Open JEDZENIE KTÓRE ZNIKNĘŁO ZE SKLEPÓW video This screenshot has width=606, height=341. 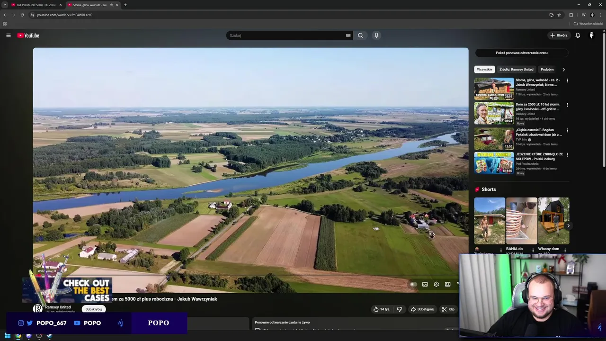coord(494,163)
